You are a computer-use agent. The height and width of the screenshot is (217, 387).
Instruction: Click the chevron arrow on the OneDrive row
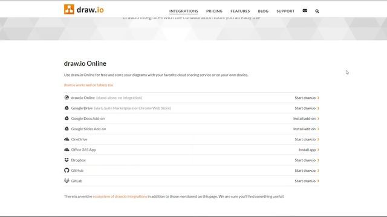[x=319, y=139]
